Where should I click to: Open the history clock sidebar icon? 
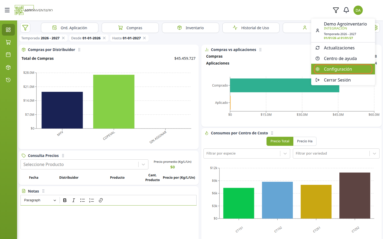8,80
